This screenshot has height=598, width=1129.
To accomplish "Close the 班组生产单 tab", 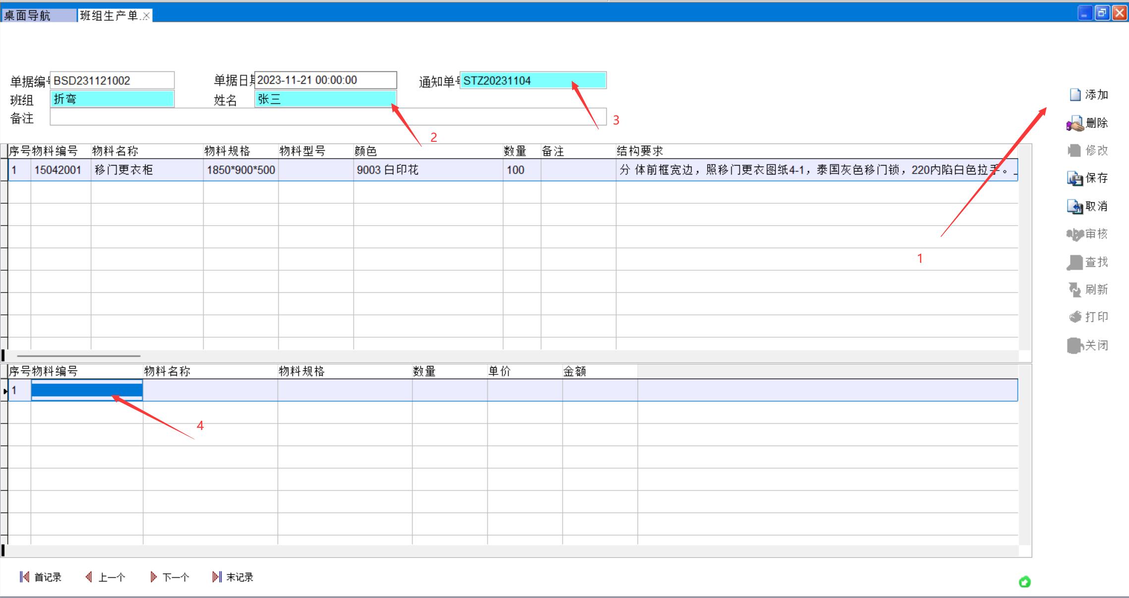I will (x=146, y=16).
